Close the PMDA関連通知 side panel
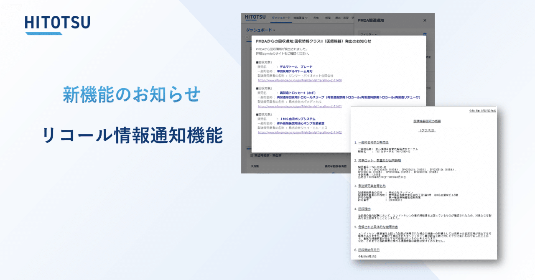 tap(425, 20)
